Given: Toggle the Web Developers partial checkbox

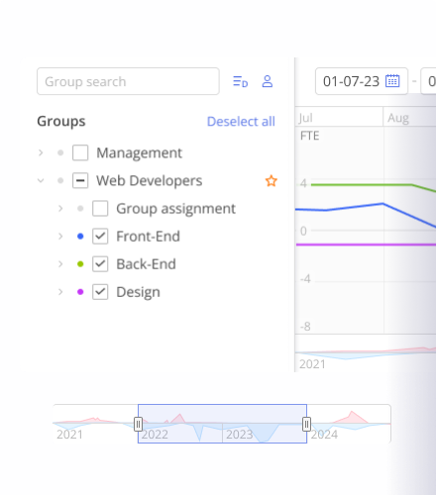Looking at the screenshot, I should [x=80, y=181].
